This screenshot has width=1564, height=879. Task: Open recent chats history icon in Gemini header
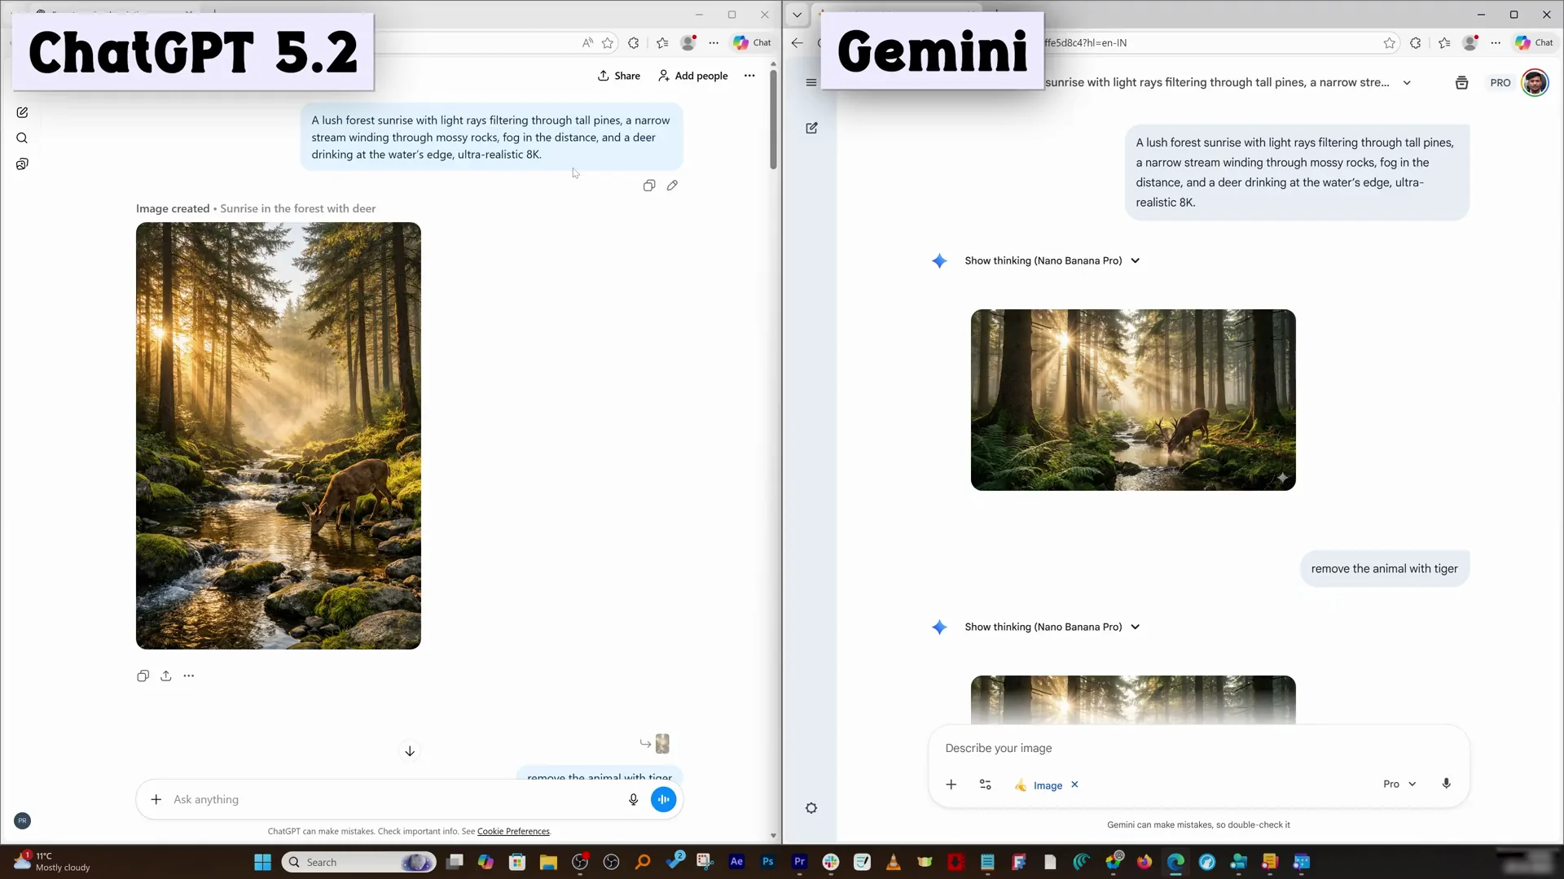pyautogui.click(x=1461, y=82)
